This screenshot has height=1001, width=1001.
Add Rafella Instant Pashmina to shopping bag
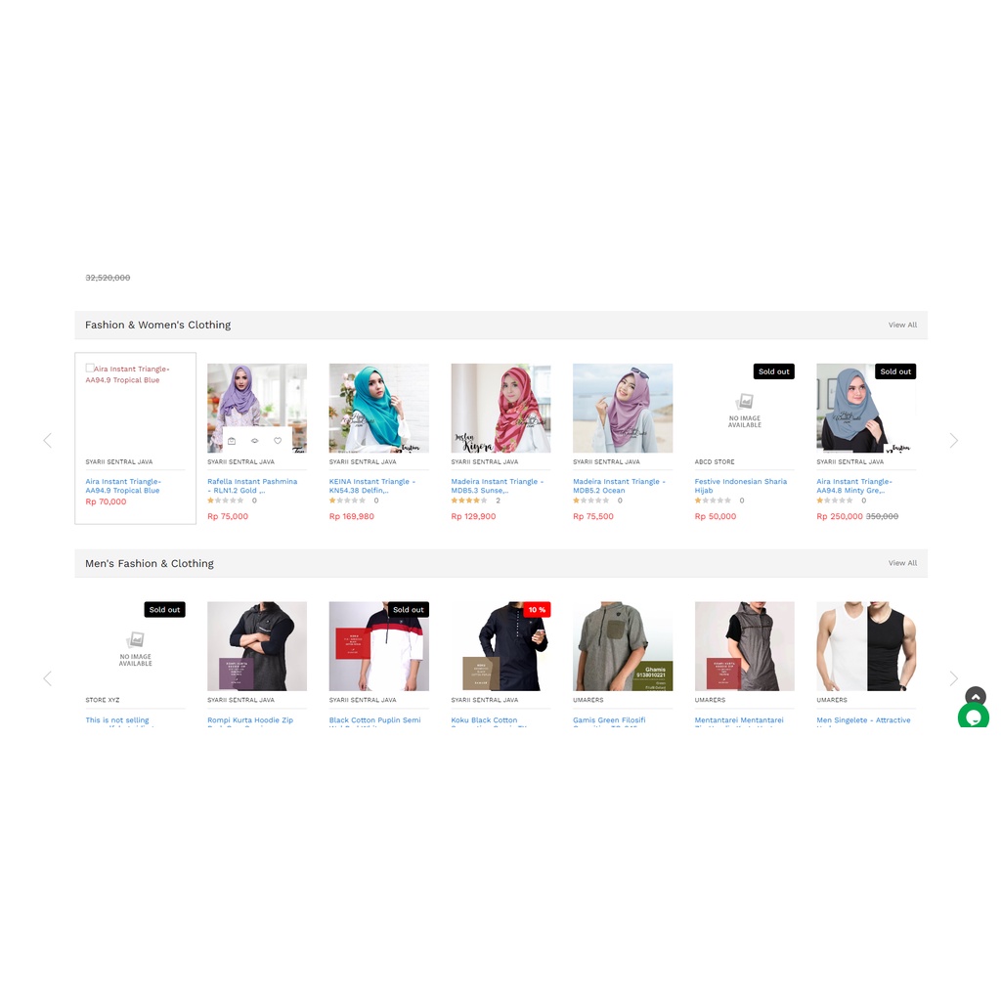tap(232, 441)
